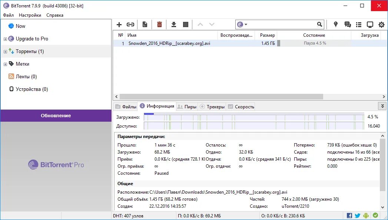Sort by the Размер column header
388x220 pixels.
click(266, 35)
